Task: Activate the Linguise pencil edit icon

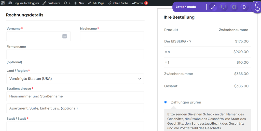Action: (x=213, y=7)
